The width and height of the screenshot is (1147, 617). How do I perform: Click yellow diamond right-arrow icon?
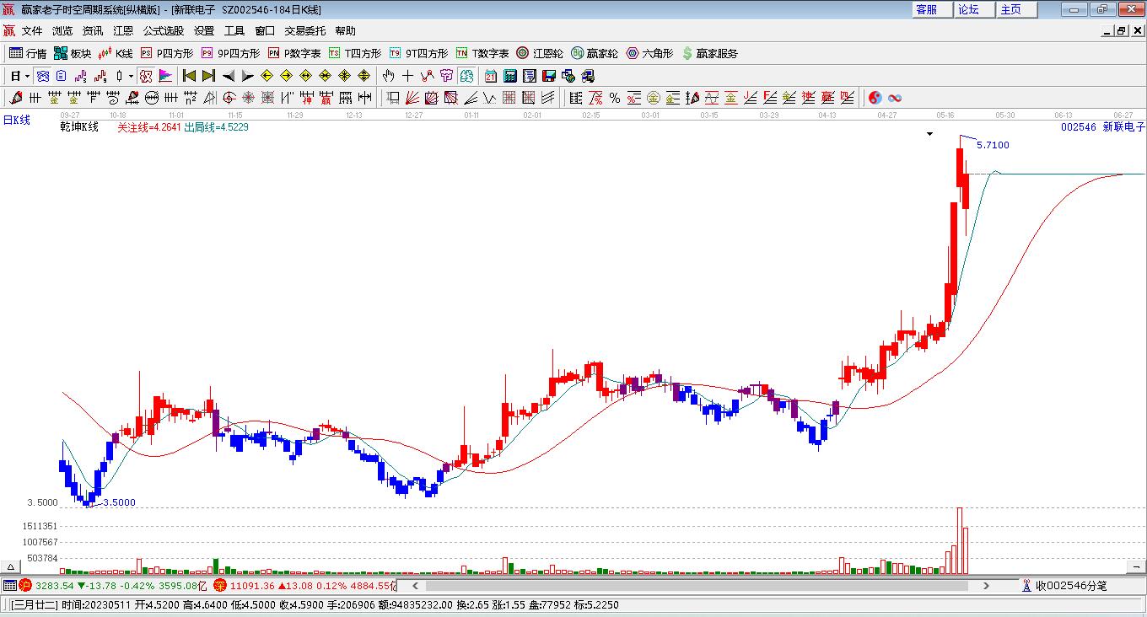[286, 76]
